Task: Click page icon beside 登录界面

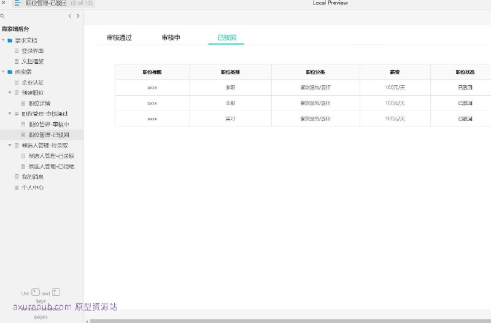Action: point(17,51)
